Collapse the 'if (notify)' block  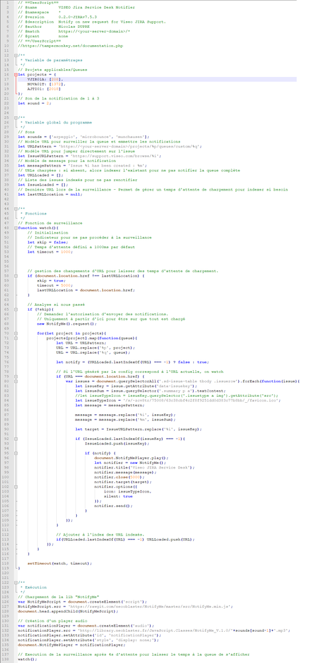pyautogui.click(x=15, y=453)
